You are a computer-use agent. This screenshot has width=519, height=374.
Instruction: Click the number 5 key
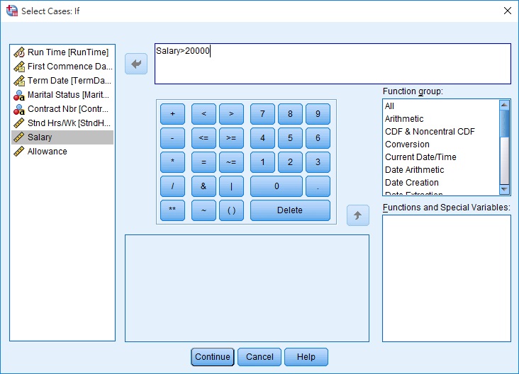pyautogui.click(x=290, y=138)
